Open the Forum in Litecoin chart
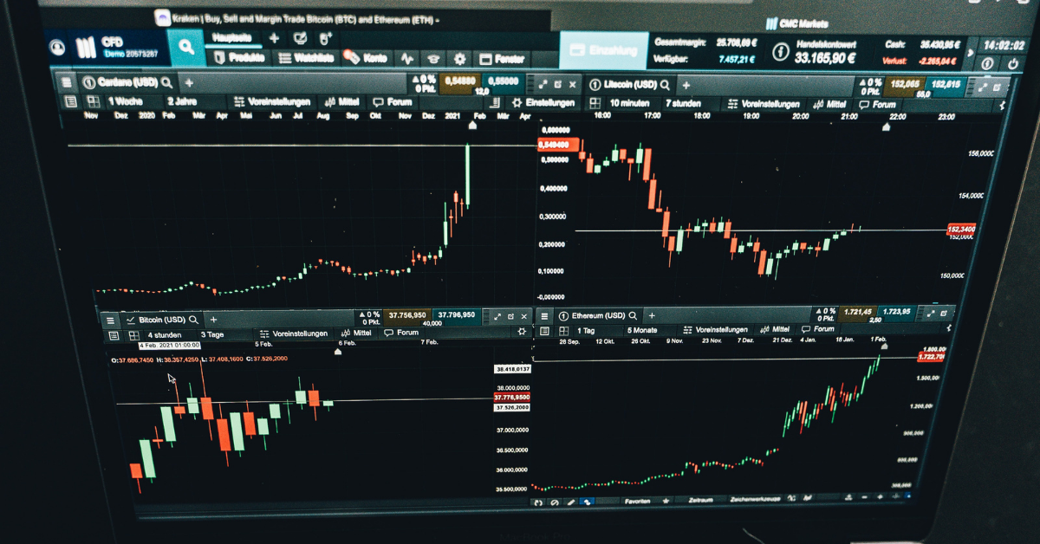 (x=878, y=105)
